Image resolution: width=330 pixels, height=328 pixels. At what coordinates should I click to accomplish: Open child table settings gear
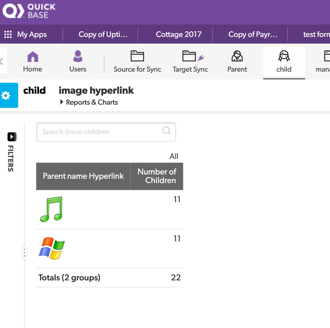coord(6,95)
